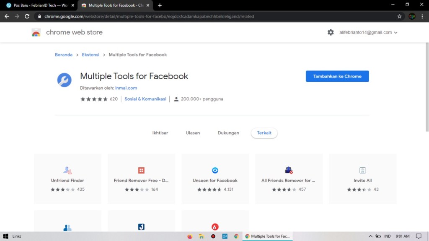Switch to the Ikhtisar tab
The image size is (429, 241).
coord(160,133)
